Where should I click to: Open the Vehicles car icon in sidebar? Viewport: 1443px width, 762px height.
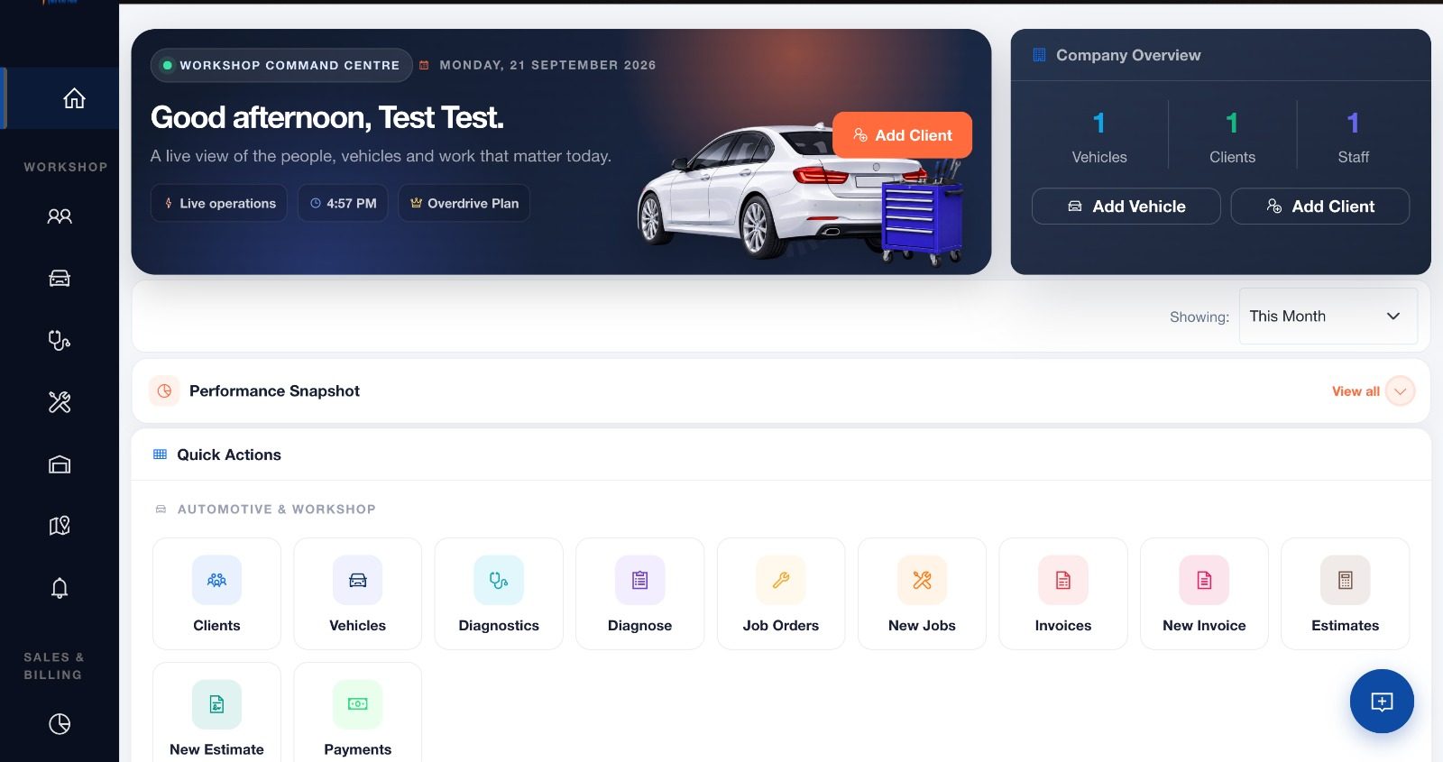(x=60, y=278)
